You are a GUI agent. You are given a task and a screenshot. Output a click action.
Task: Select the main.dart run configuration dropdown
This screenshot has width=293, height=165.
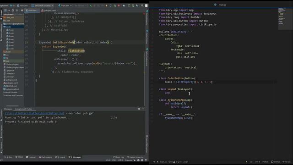[x=65, y=5]
